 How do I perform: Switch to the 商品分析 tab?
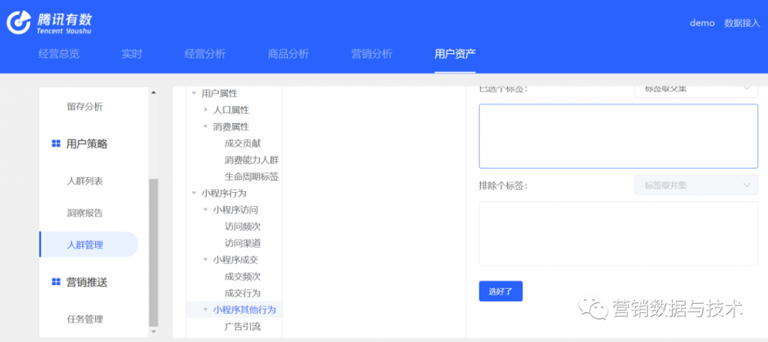pos(288,54)
